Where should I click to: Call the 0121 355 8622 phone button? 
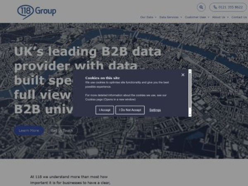pyautogui.click(x=228, y=7)
